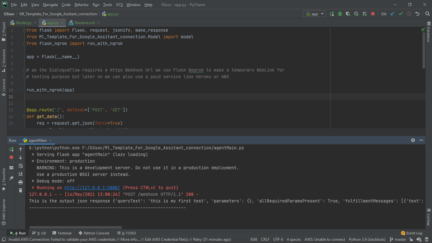
Task: Close the app.py editor tab
Action: pos(62,23)
